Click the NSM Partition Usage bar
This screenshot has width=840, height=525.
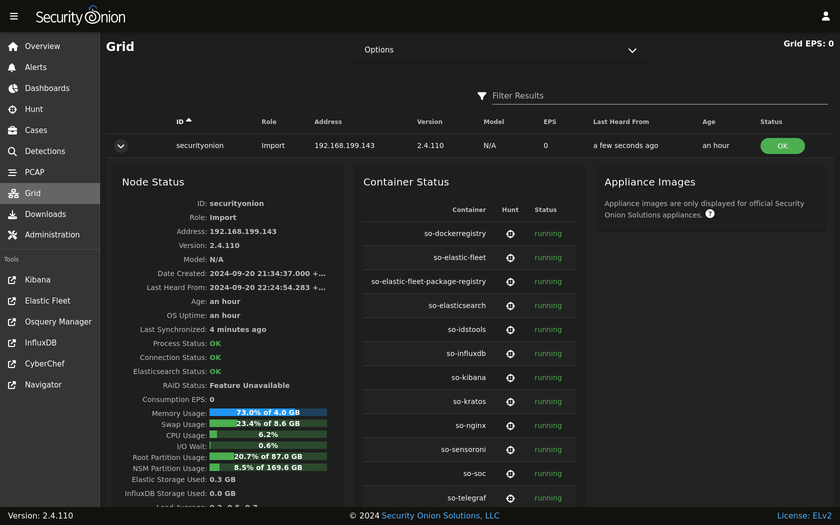tap(268, 467)
